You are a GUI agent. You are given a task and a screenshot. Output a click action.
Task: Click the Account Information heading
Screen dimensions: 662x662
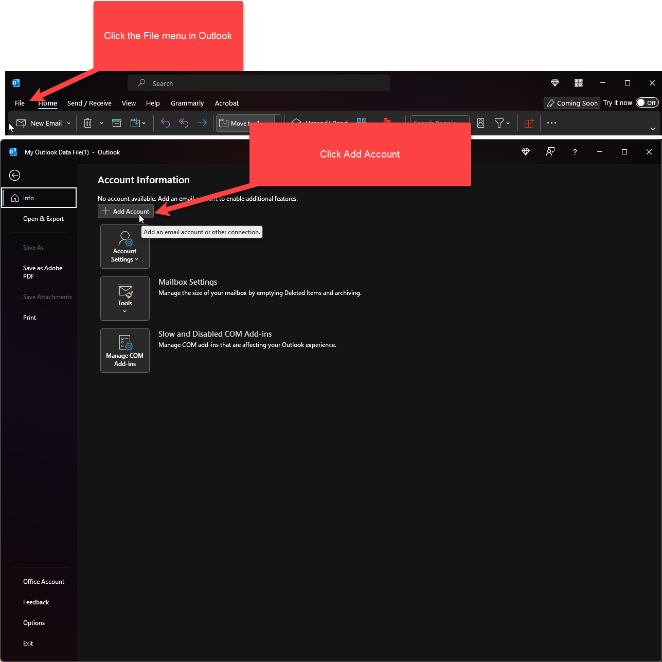click(x=144, y=180)
